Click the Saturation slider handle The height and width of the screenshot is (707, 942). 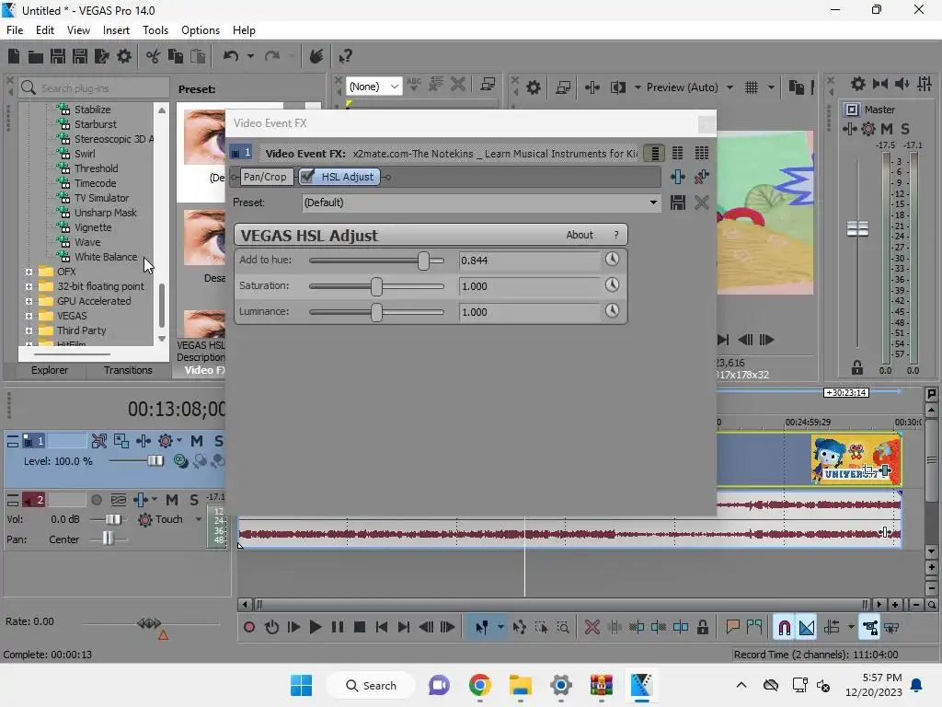coord(376,286)
